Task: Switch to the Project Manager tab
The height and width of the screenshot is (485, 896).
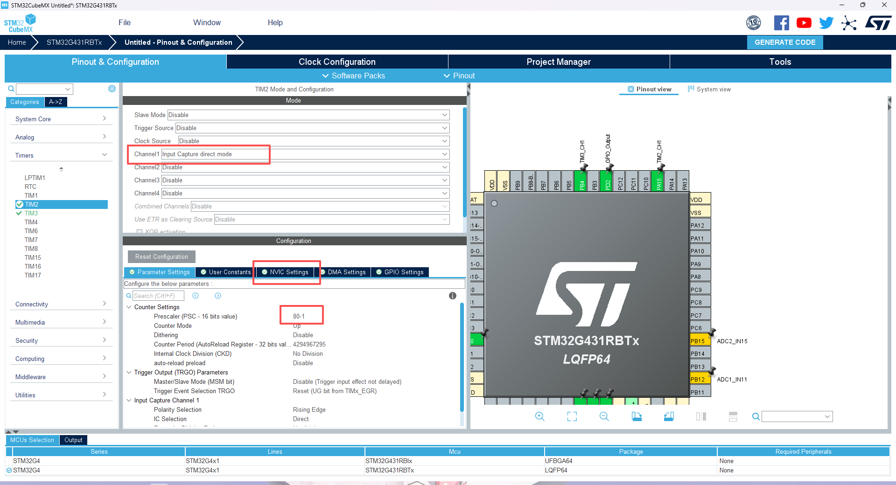Action: [559, 62]
